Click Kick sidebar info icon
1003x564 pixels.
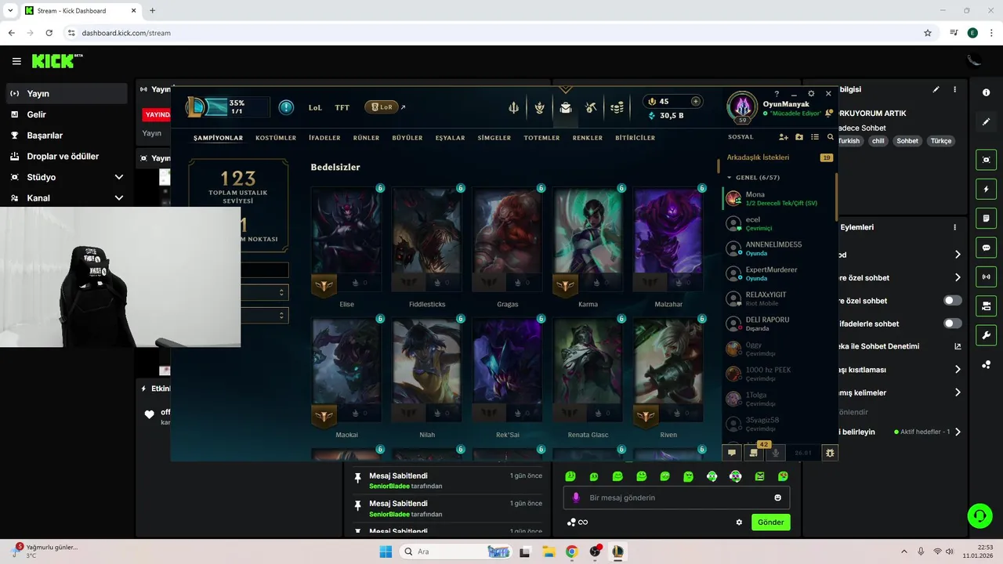point(986,92)
